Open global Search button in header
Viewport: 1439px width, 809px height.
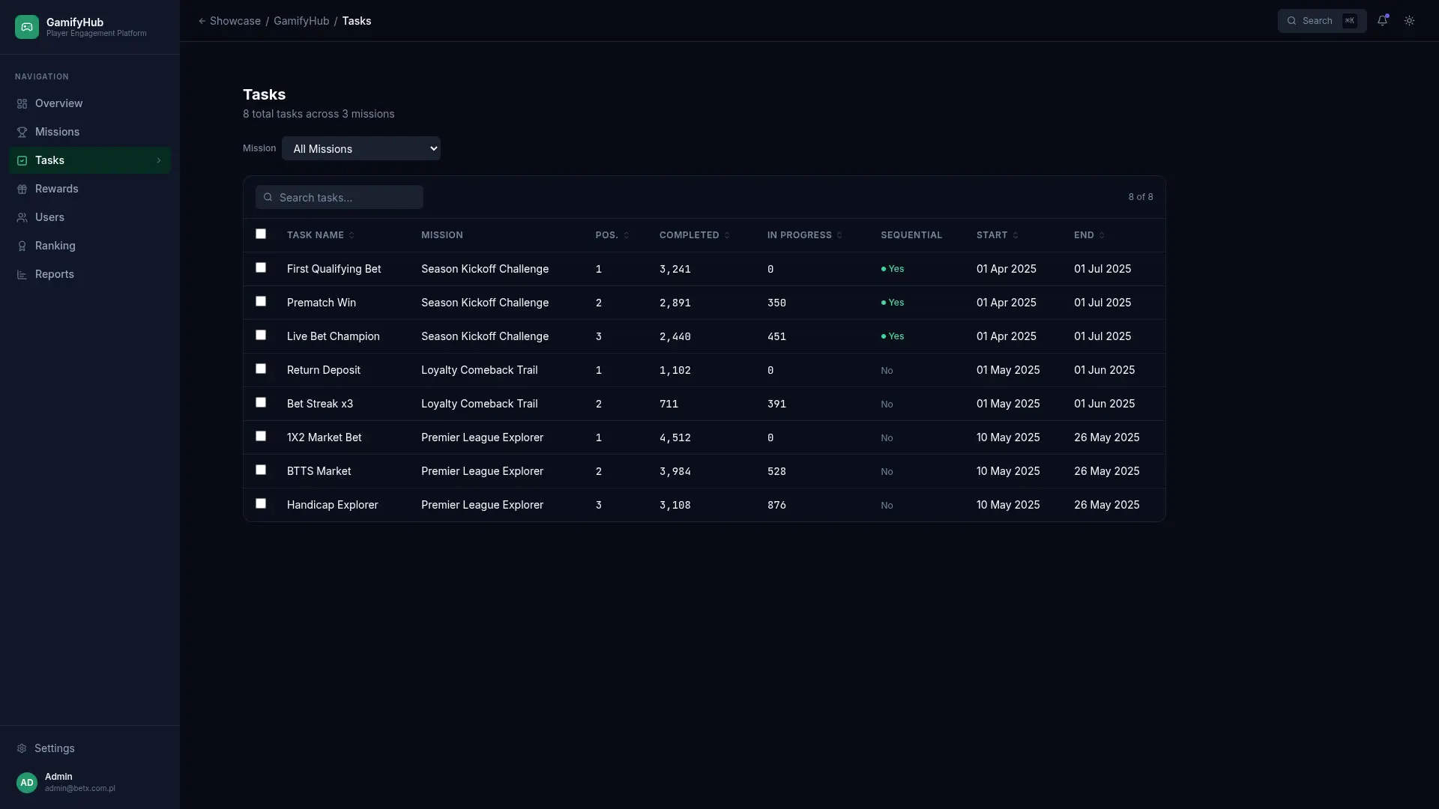(1322, 21)
